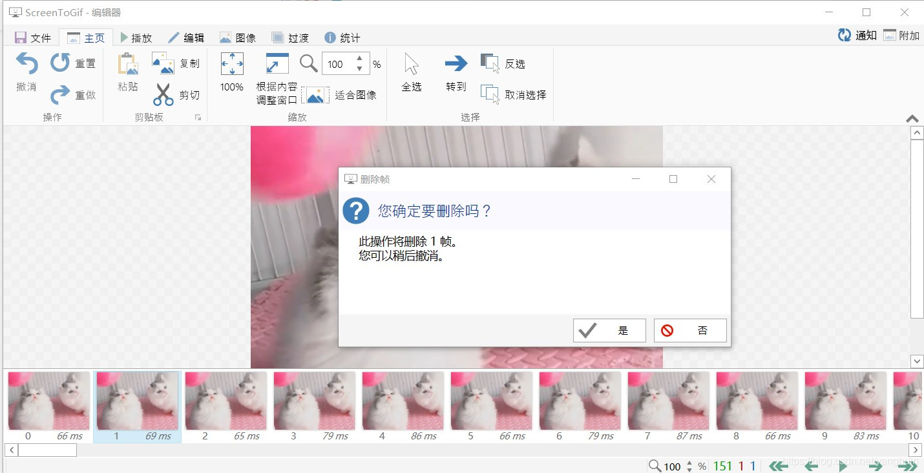Minimize the Delete Frames dialog
Viewport: 924px width, 473px height.
(x=636, y=179)
